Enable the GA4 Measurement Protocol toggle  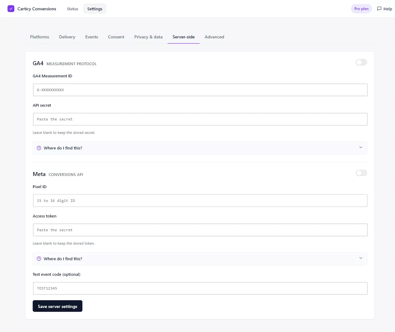[361, 62]
